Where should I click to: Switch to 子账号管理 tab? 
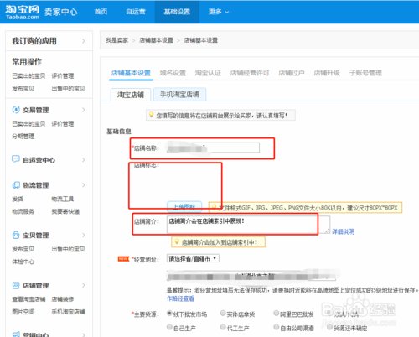pyautogui.click(x=365, y=73)
